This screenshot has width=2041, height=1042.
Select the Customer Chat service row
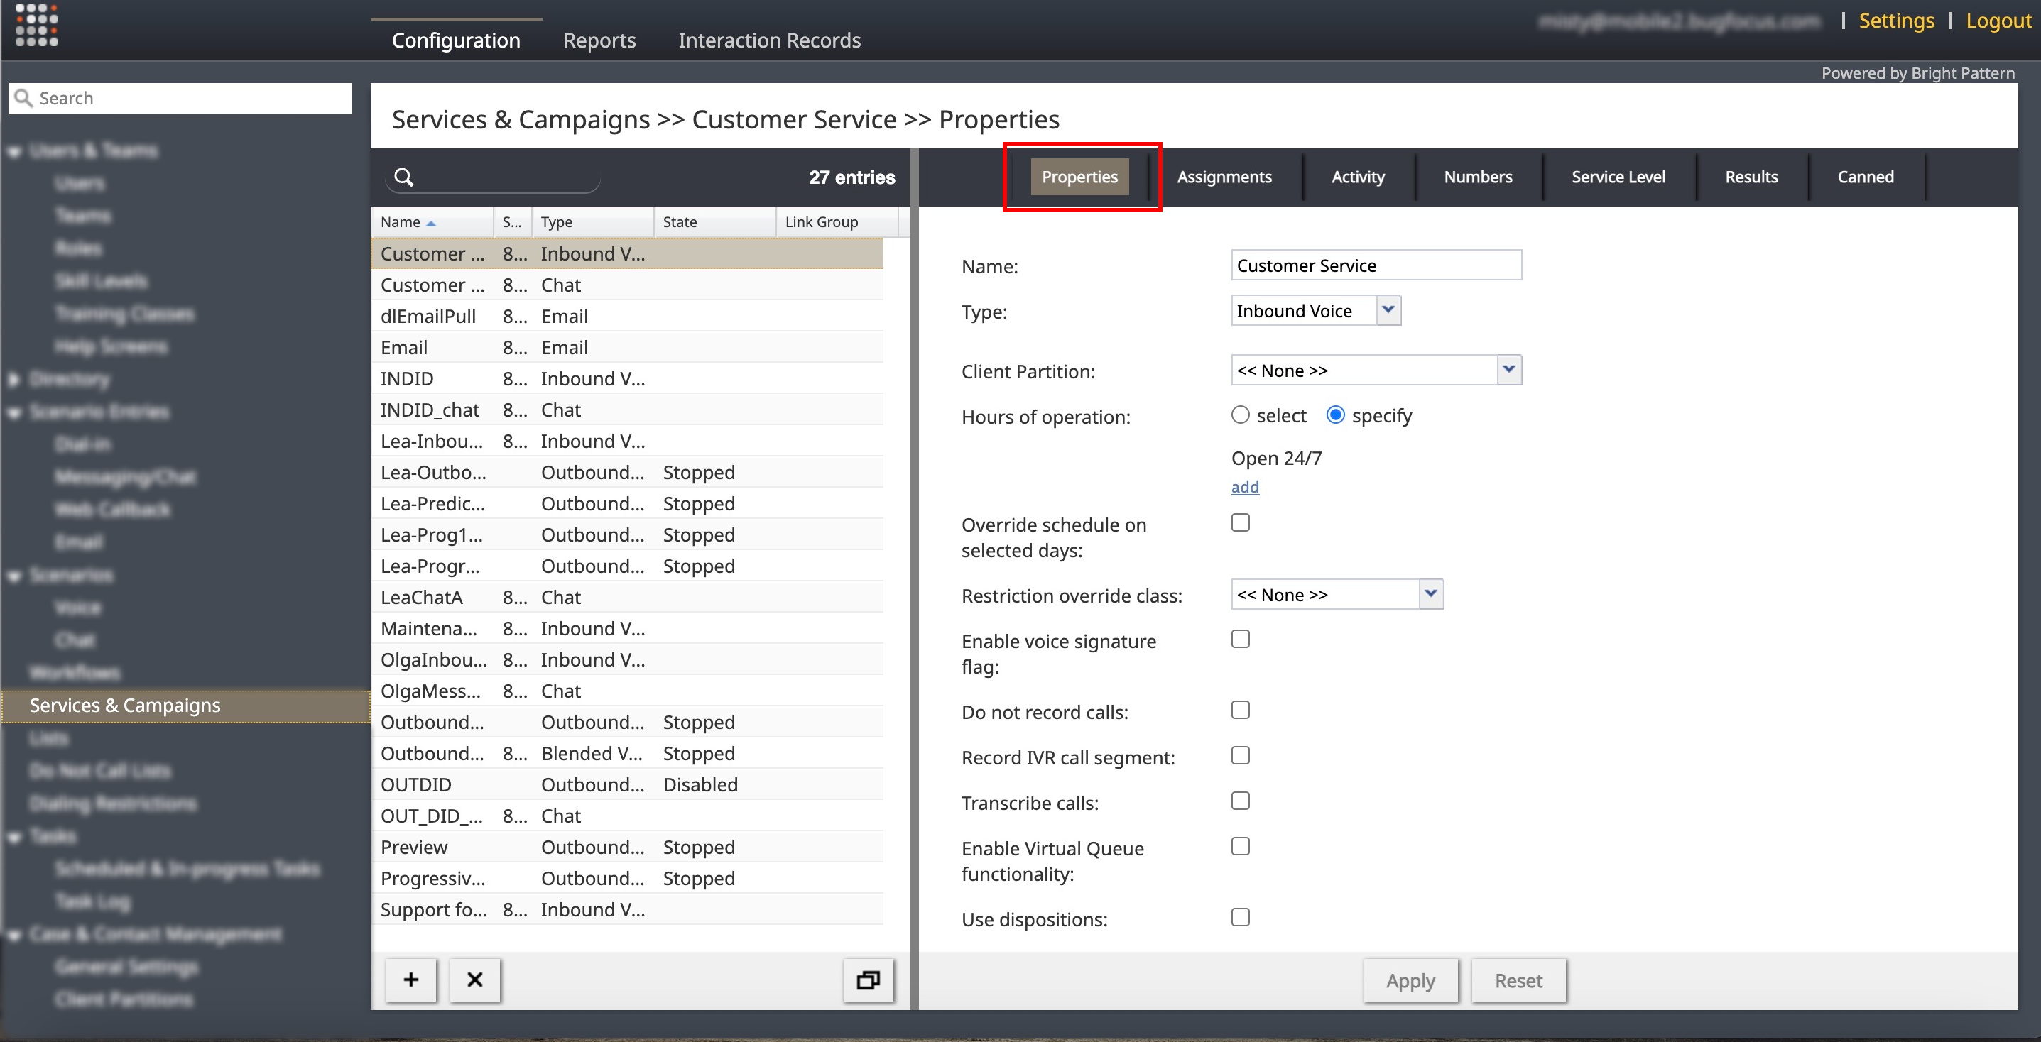pos(628,285)
